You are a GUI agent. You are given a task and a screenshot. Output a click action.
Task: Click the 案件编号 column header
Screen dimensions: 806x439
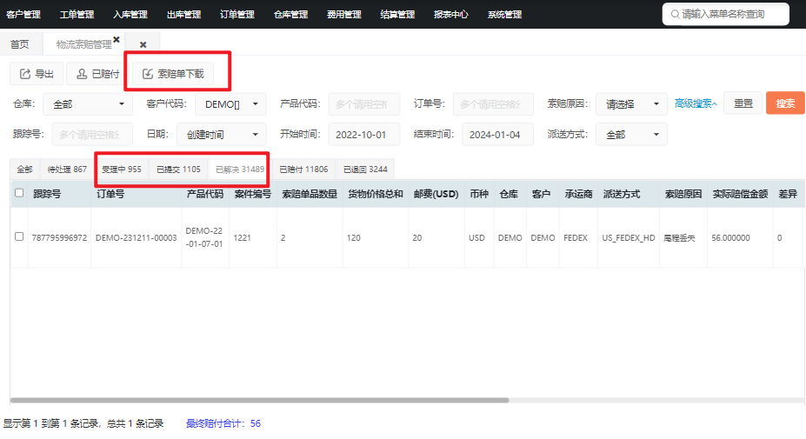coord(252,195)
